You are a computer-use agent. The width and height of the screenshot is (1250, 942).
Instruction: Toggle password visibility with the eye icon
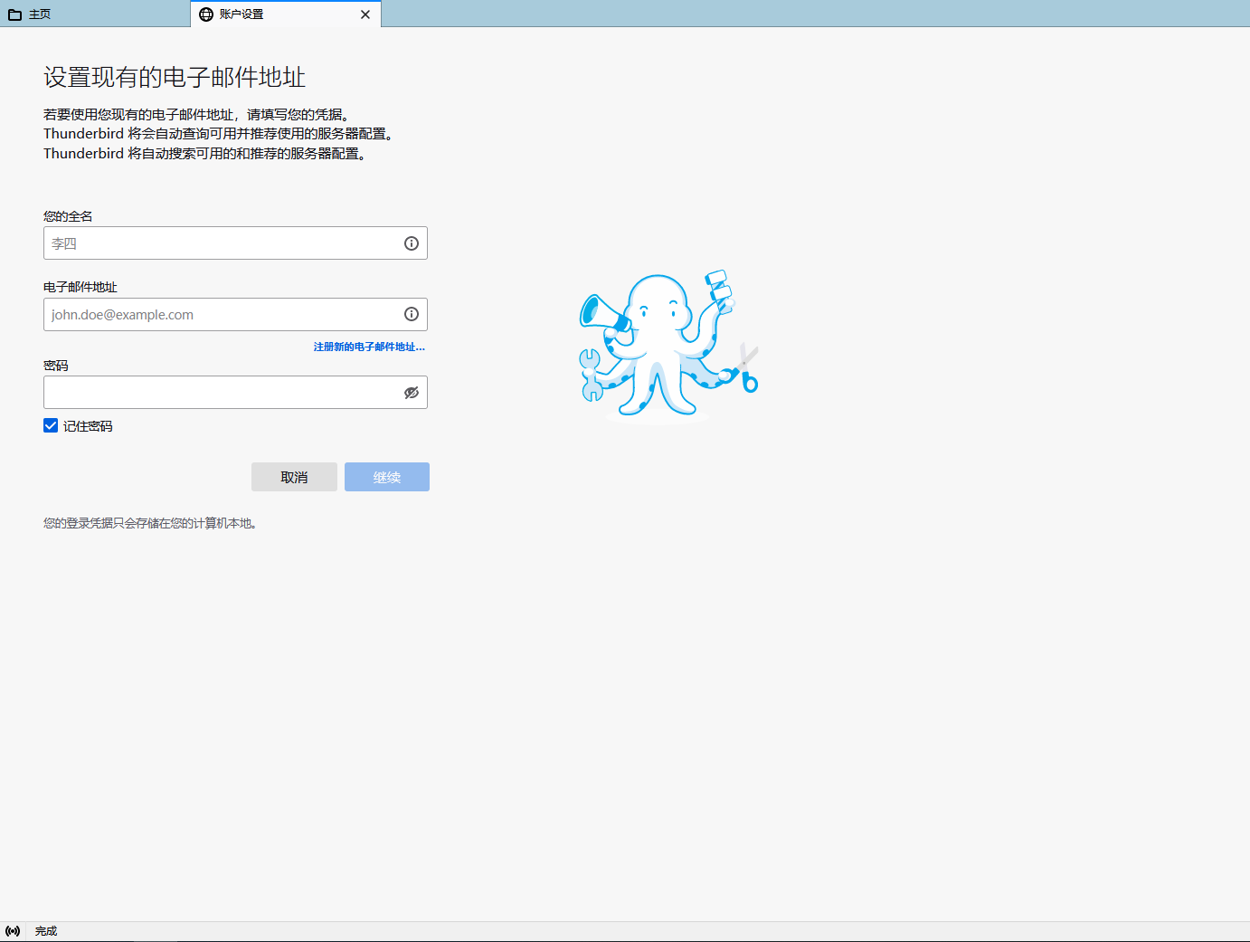(x=411, y=393)
